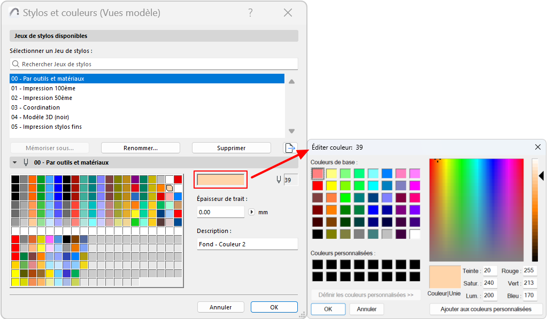Click inside the Épaisseur de trait field
The width and height of the screenshot is (547, 319).
220,212
